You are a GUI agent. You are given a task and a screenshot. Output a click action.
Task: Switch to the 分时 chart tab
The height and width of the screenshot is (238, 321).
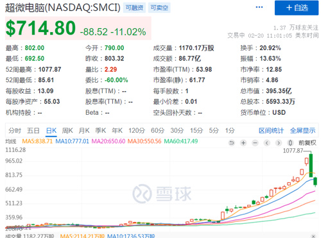(15, 130)
